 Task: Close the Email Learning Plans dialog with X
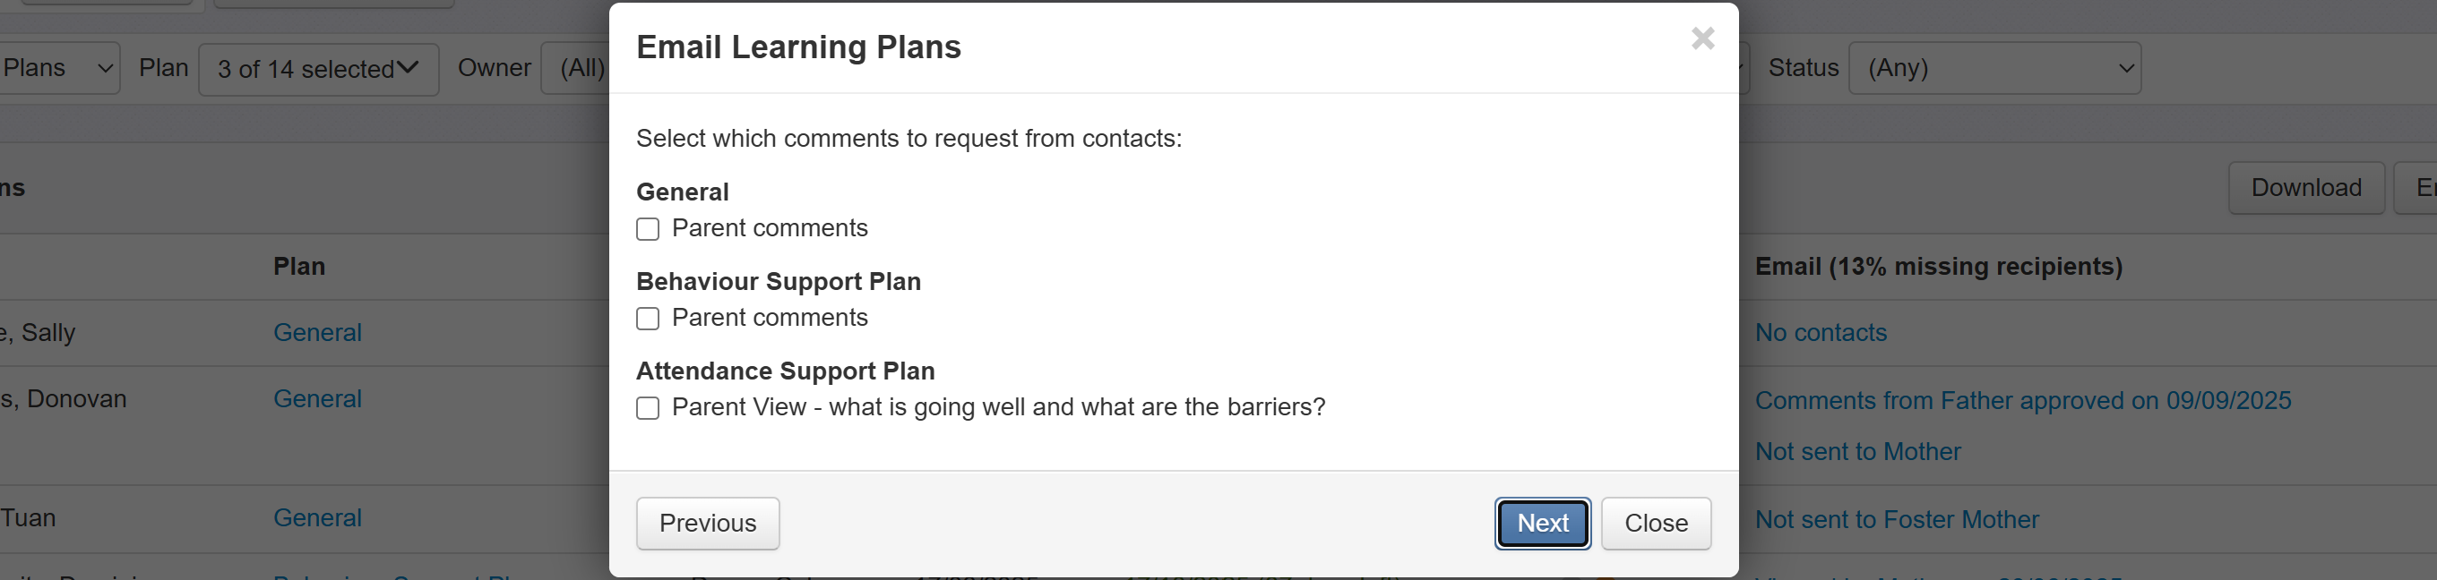[1702, 38]
